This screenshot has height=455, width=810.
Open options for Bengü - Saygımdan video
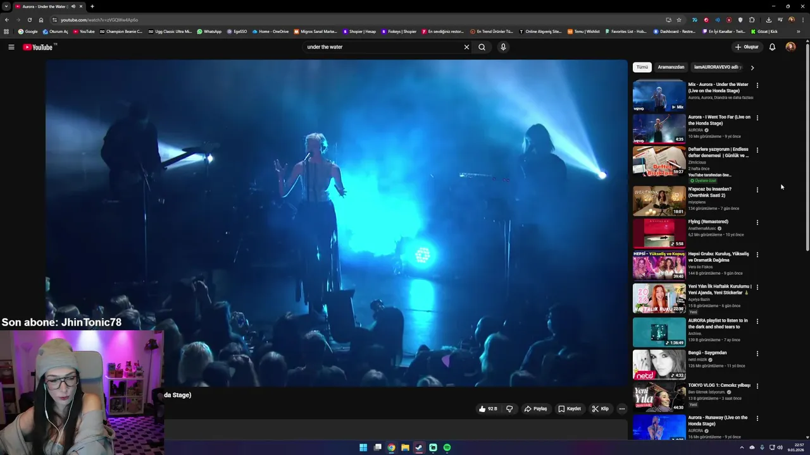pos(757,353)
